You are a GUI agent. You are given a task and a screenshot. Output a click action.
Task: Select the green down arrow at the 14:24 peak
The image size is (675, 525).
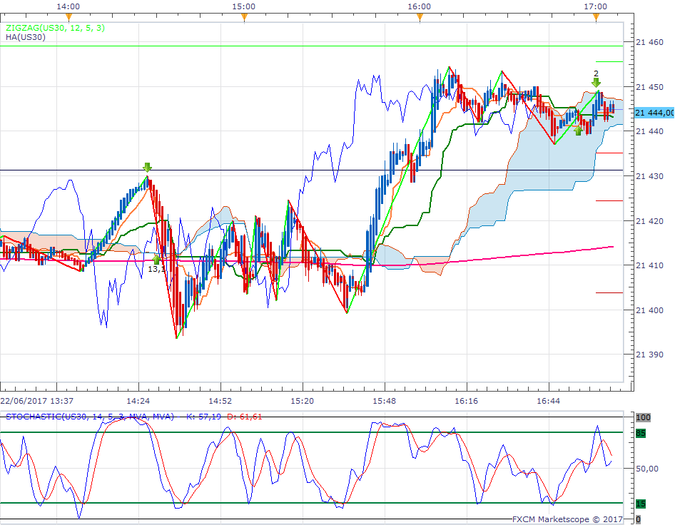pyautogui.click(x=147, y=168)
